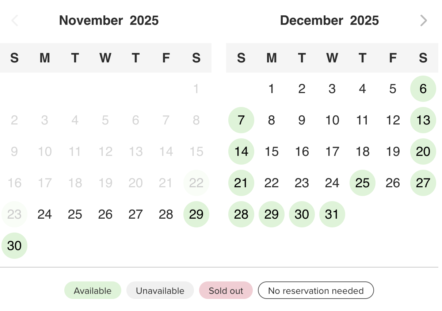Pick December 7 in the calendar

point(241,120)
